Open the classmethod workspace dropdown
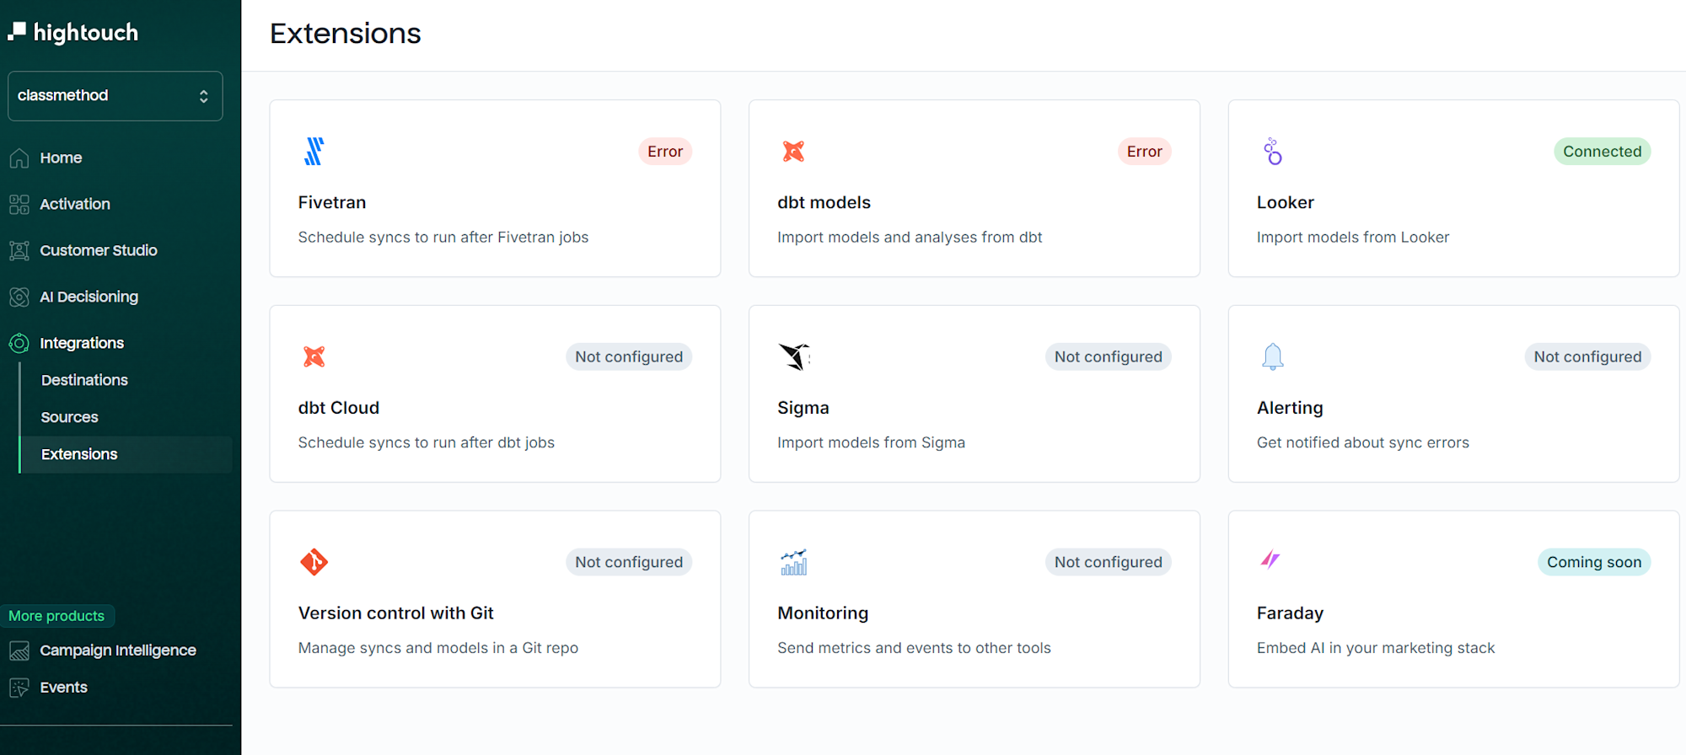The height and width of the screenshot is (755, 1686). 115,96
